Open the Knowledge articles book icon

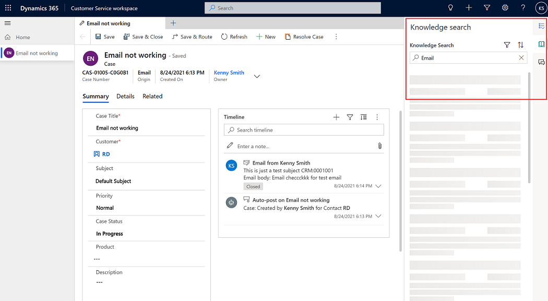[x=541, y=44]
